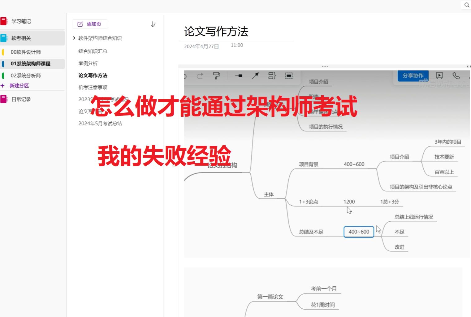Select the 主体 node

click(x=269, y=194)
